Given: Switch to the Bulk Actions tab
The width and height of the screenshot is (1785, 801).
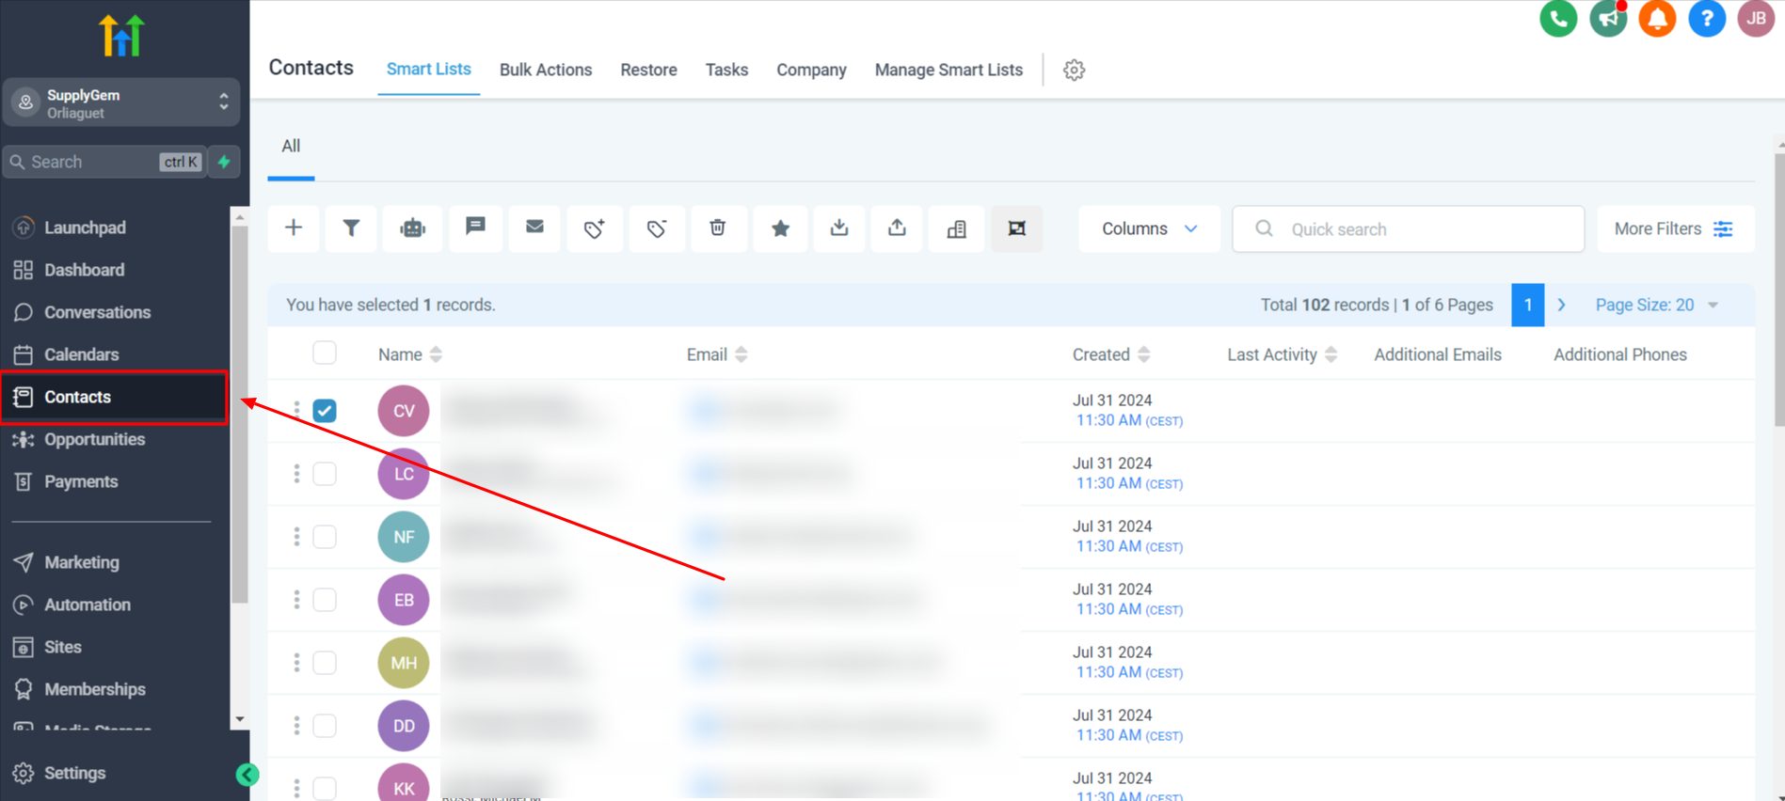Looking at the screenshot, I should [x=546, y=70].
